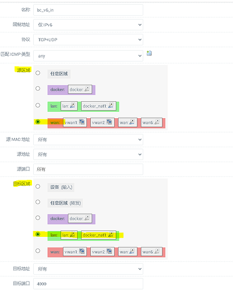Click vwan1 interface icon in source wan zone
The height and width of the screenshot is (291, 233).
[x=82, y=122]
